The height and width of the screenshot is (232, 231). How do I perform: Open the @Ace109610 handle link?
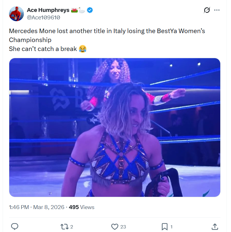click(43, 18)
